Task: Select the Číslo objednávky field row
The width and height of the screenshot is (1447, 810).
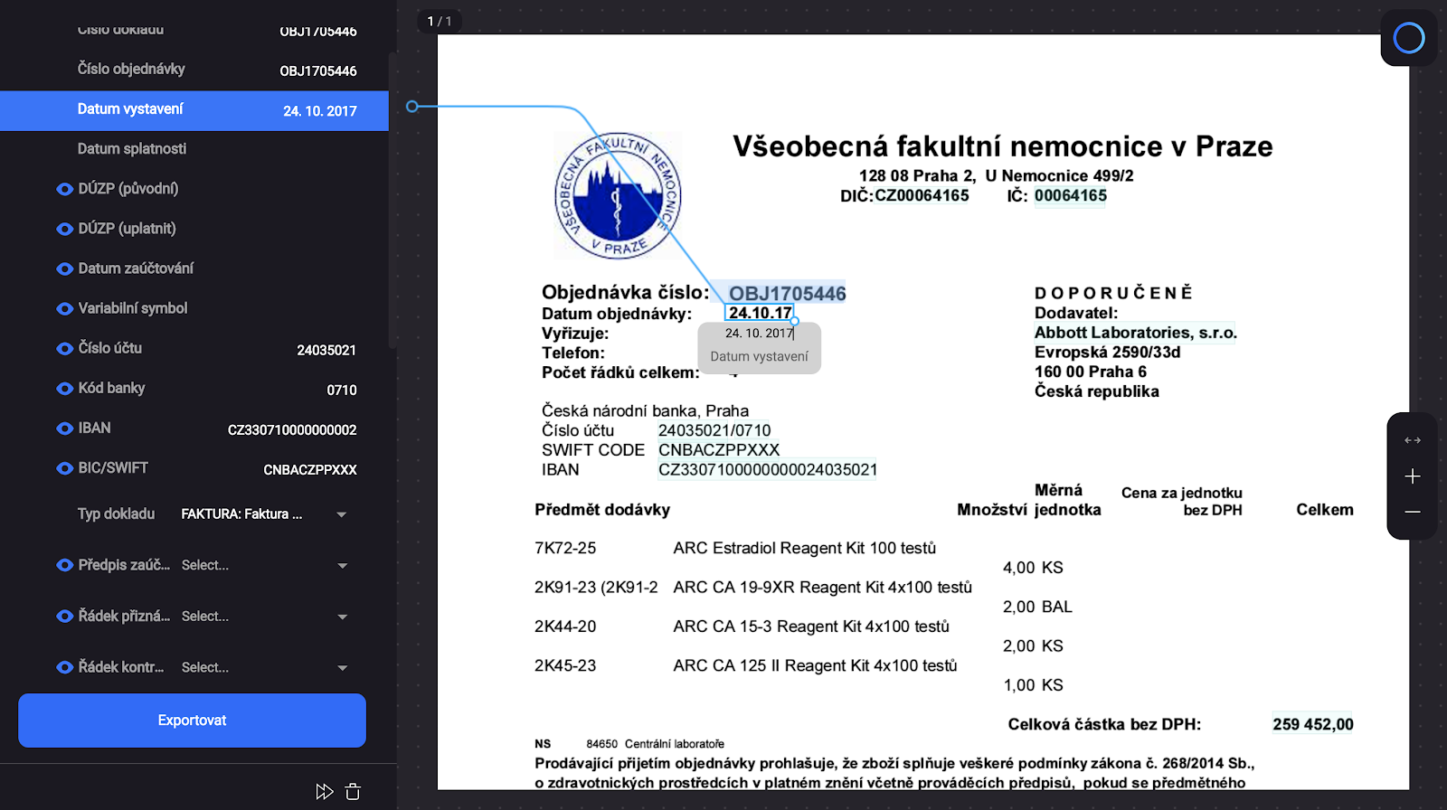Action: click(194, 70)
